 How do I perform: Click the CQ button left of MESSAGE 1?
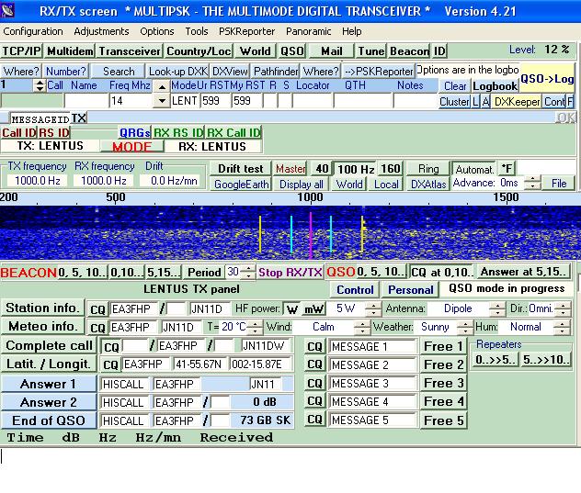click(x=315, y=347)
